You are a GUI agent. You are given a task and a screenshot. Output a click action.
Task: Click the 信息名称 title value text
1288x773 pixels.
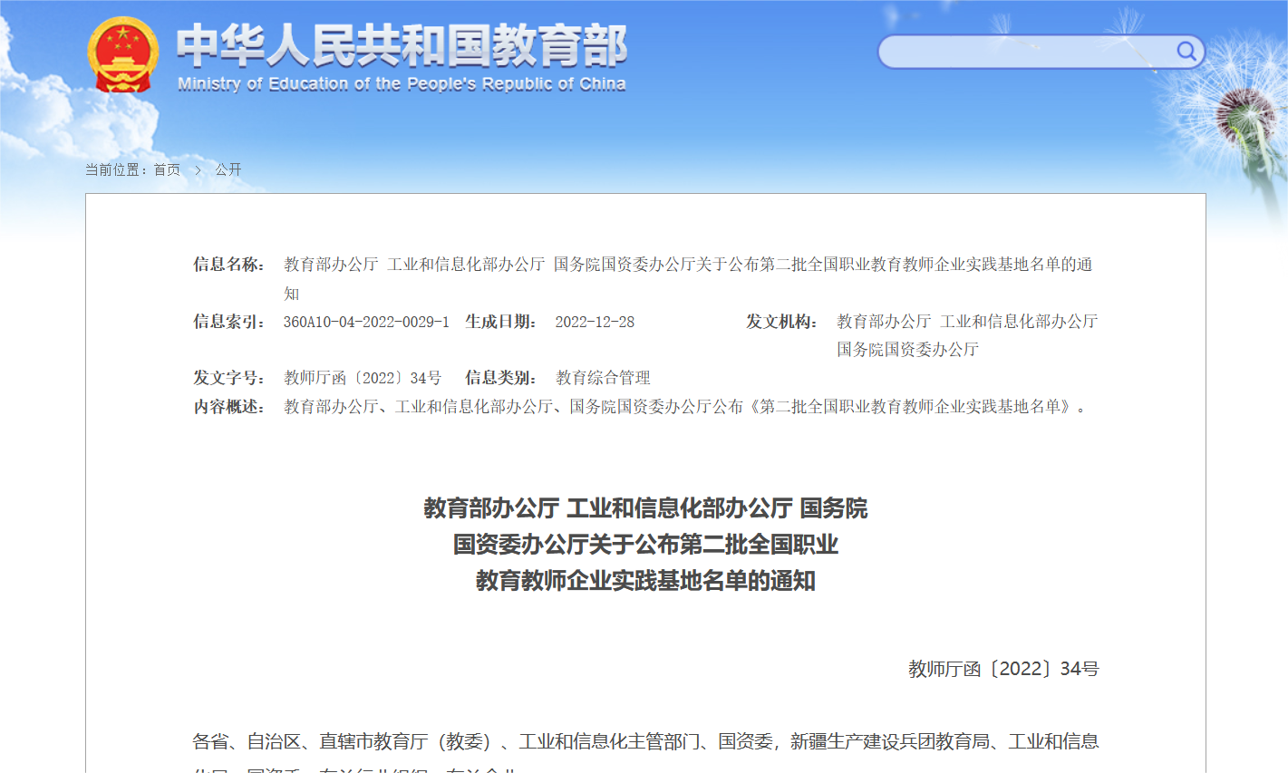(x=688, y=278)
